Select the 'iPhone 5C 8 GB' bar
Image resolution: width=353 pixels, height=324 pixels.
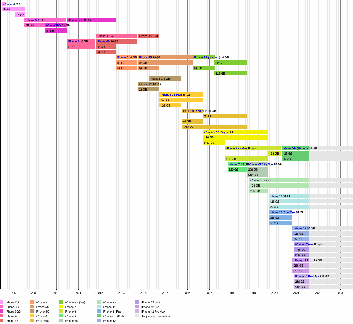(165, 79)
